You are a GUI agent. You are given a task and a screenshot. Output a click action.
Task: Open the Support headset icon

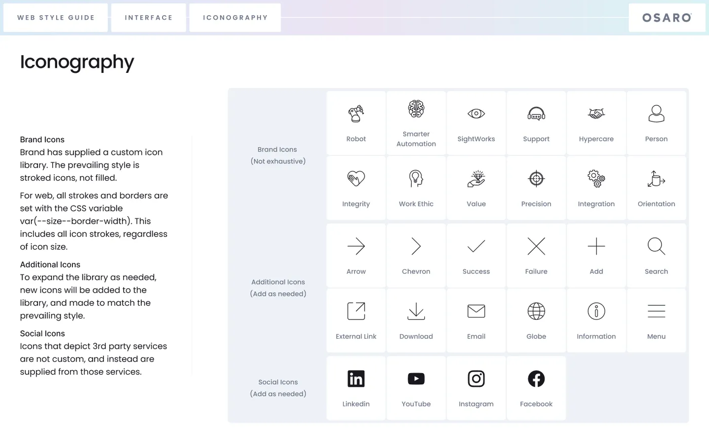[536, 114]
